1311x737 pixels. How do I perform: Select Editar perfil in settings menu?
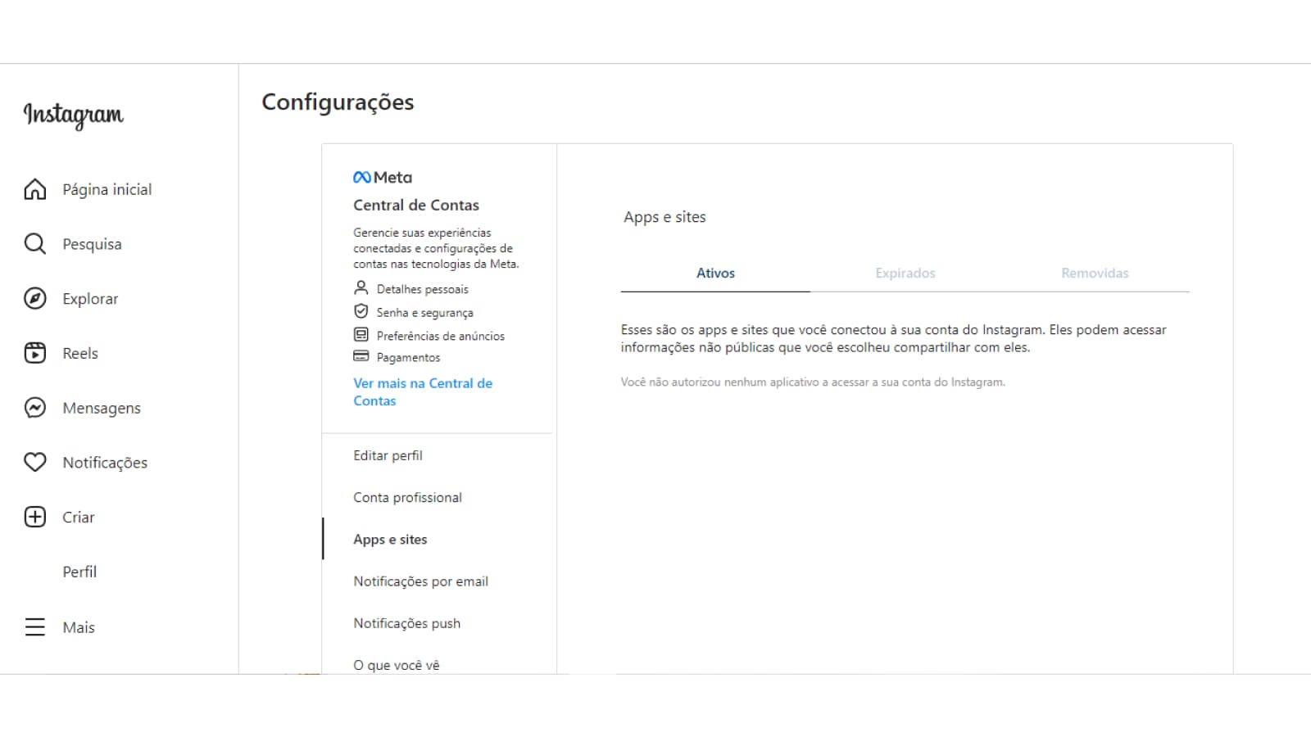coord(388,455)
